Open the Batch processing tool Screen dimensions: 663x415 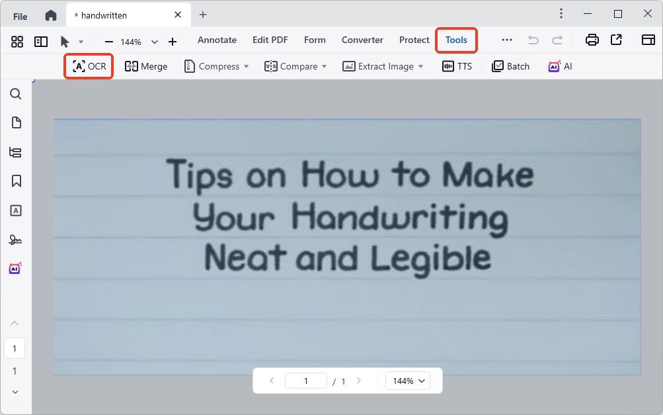(x=511, y=66)
